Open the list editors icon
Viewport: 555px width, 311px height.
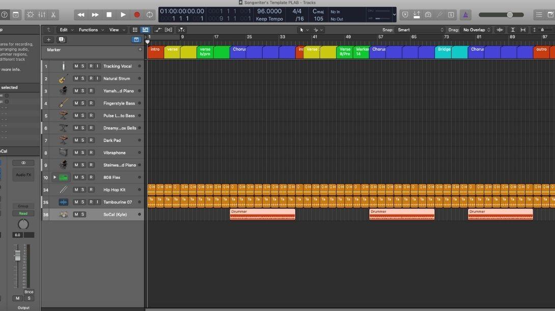pos(539,15)
